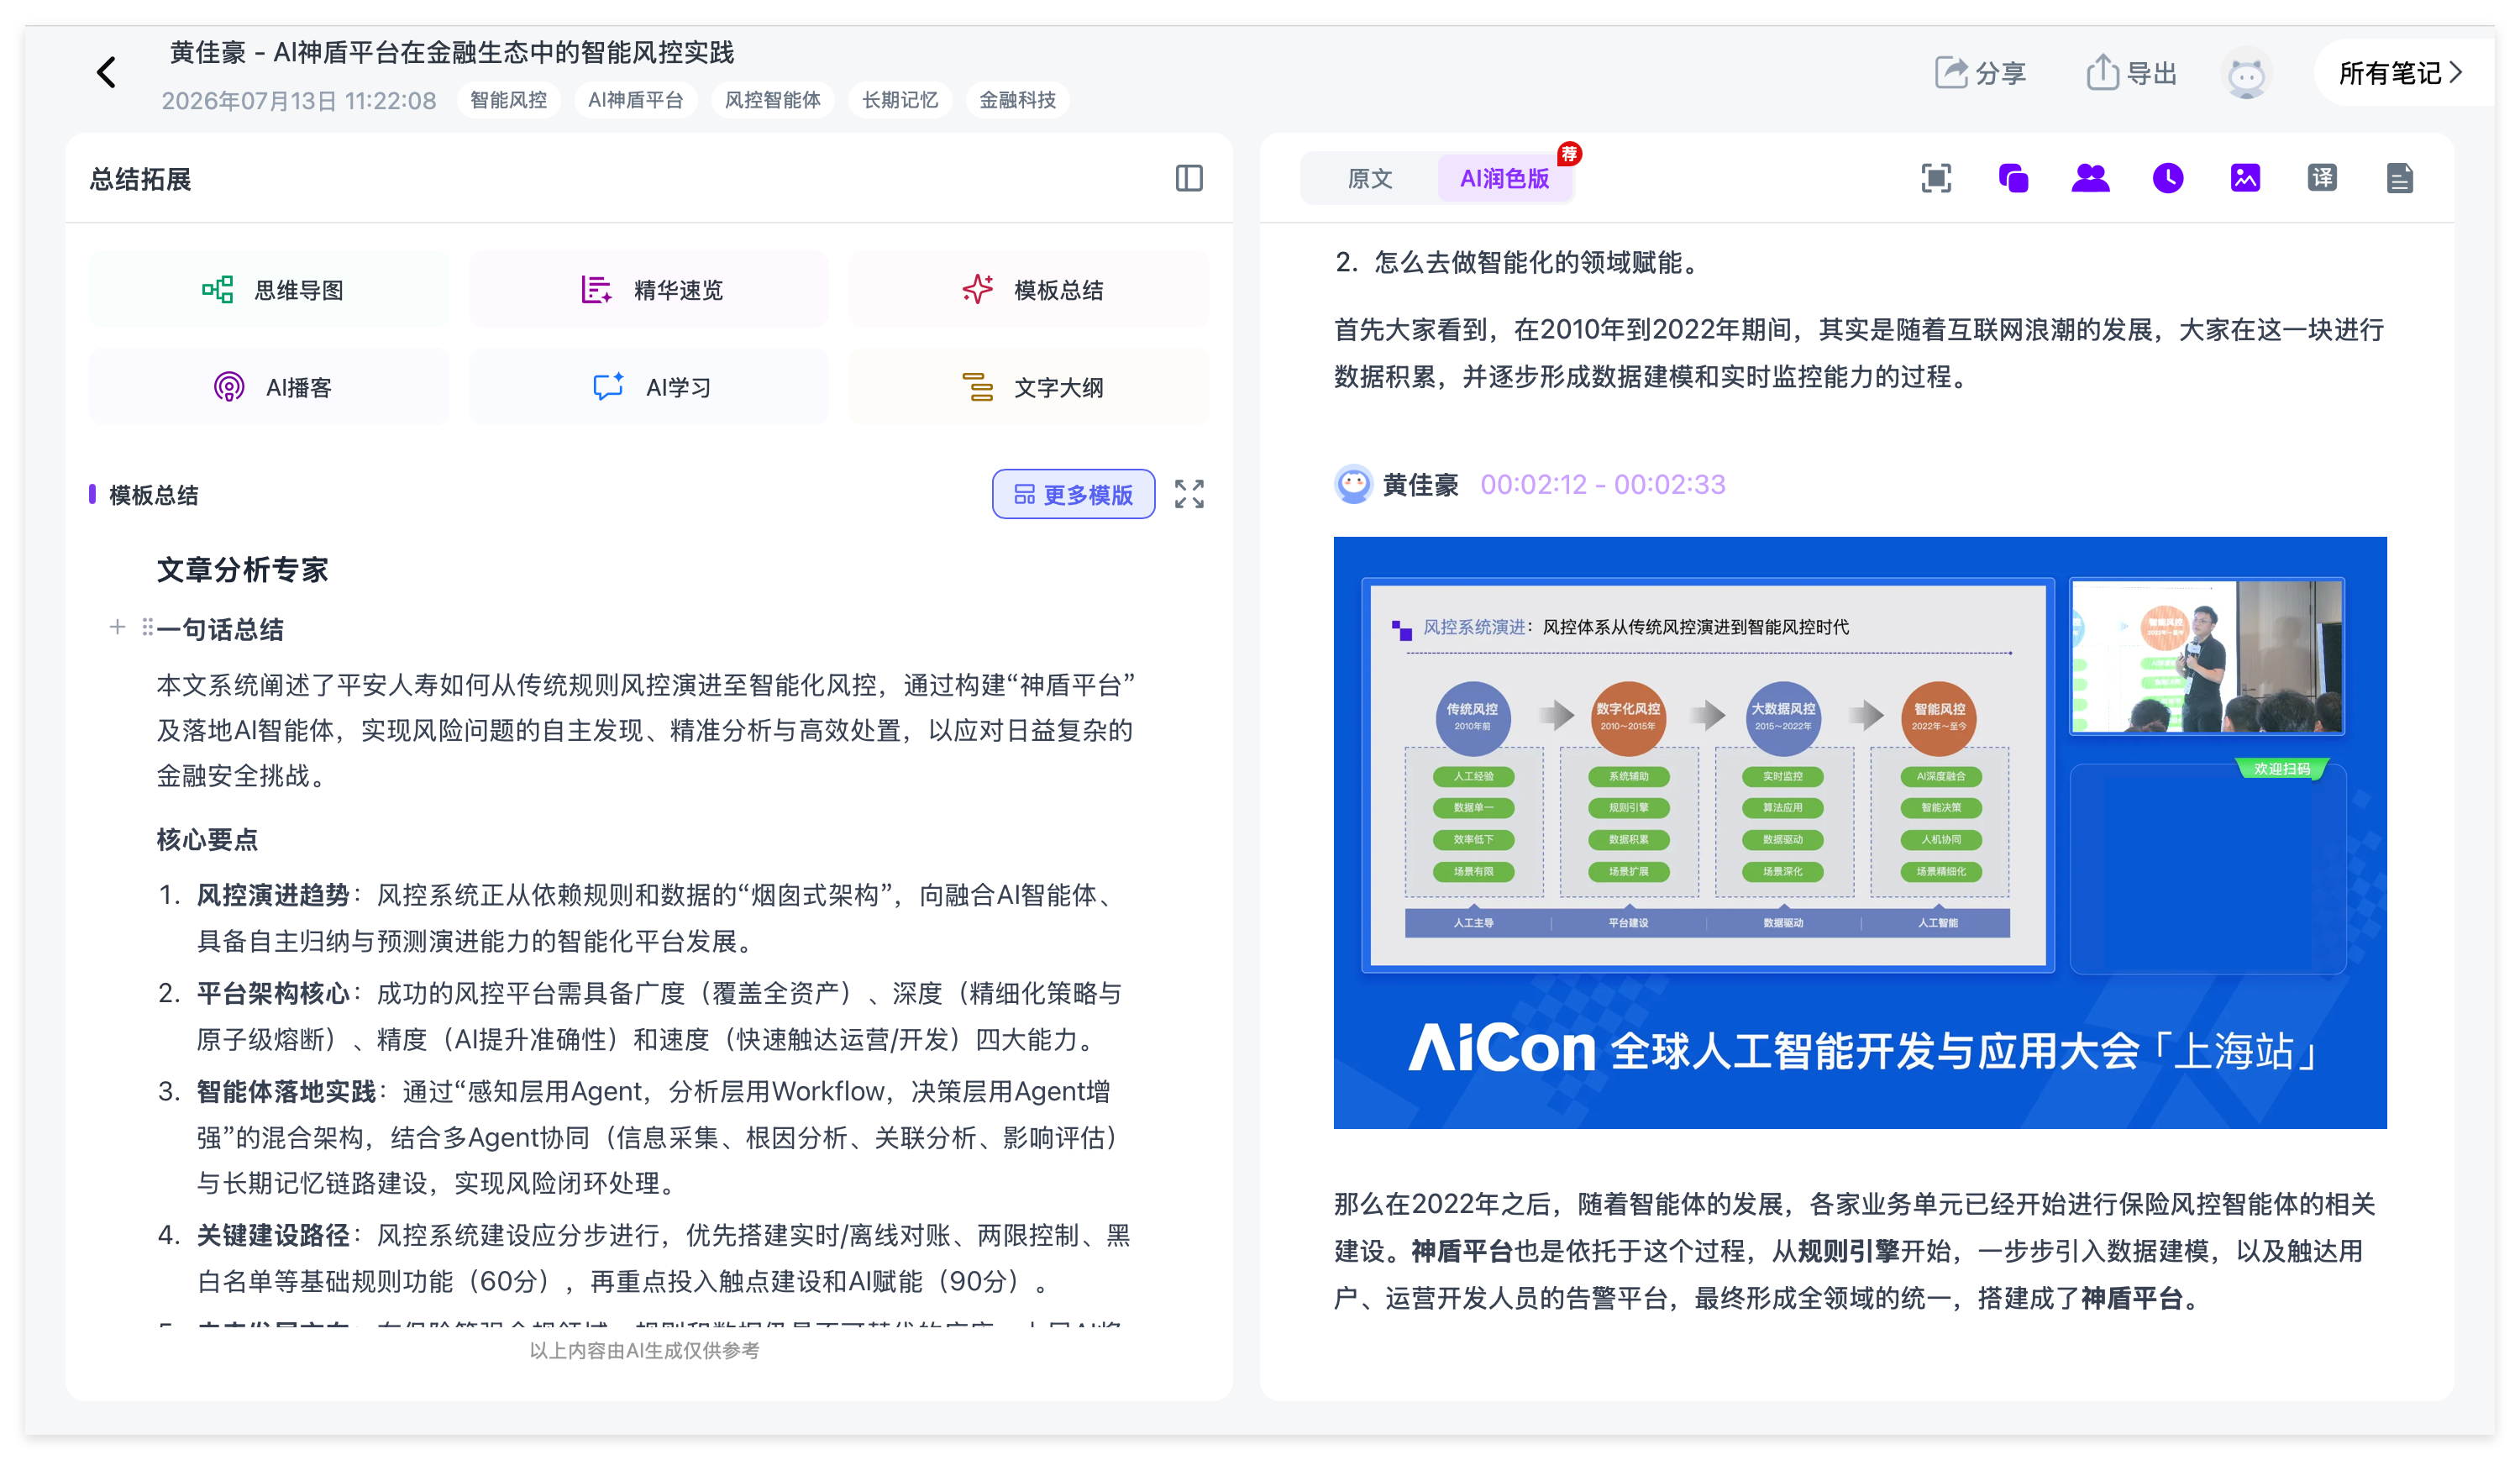Click the focus frame scan icon

click(1936, 178)
